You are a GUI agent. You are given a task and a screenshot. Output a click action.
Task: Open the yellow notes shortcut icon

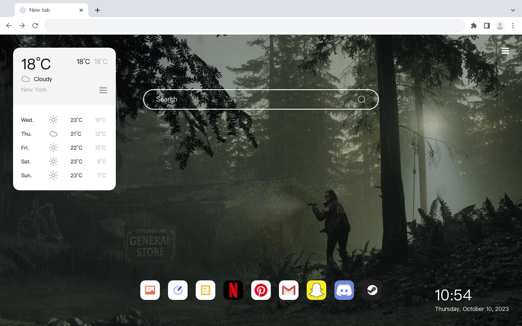point(206,290)
